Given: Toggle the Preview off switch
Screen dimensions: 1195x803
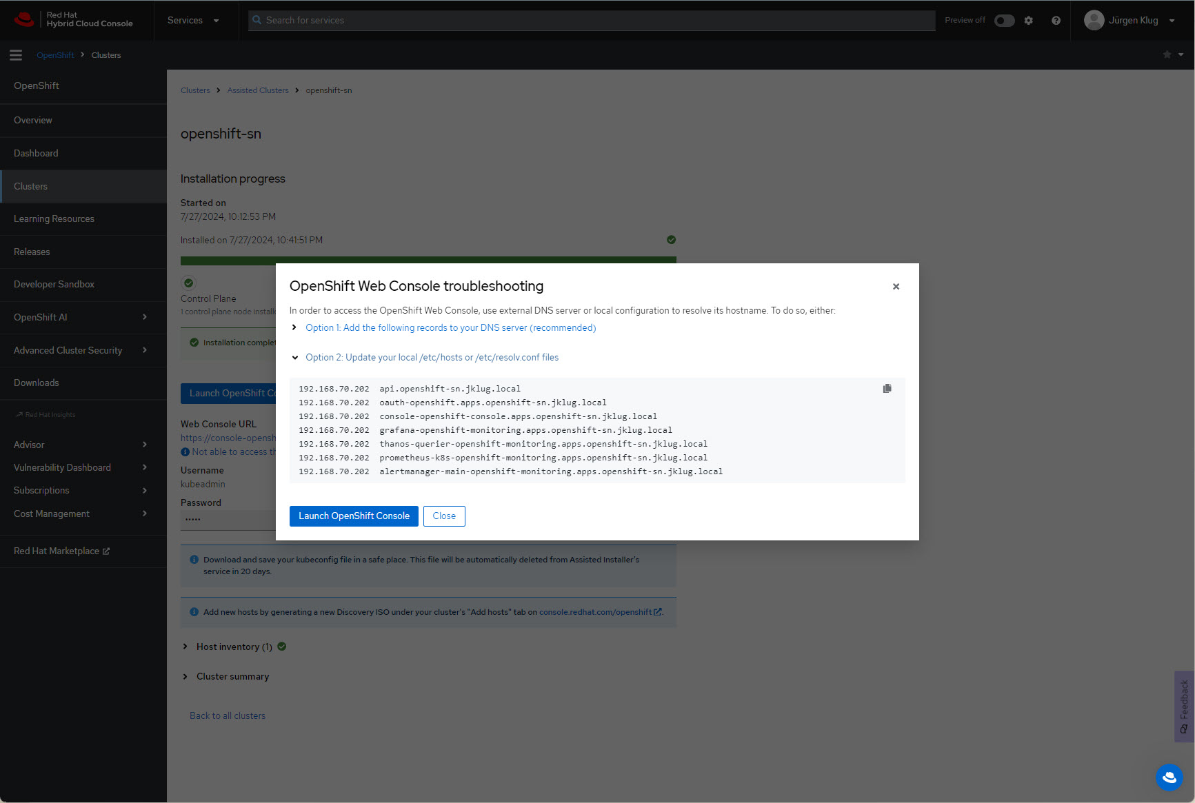Looking at the screenshot, I should click(x=1004, y=21).
